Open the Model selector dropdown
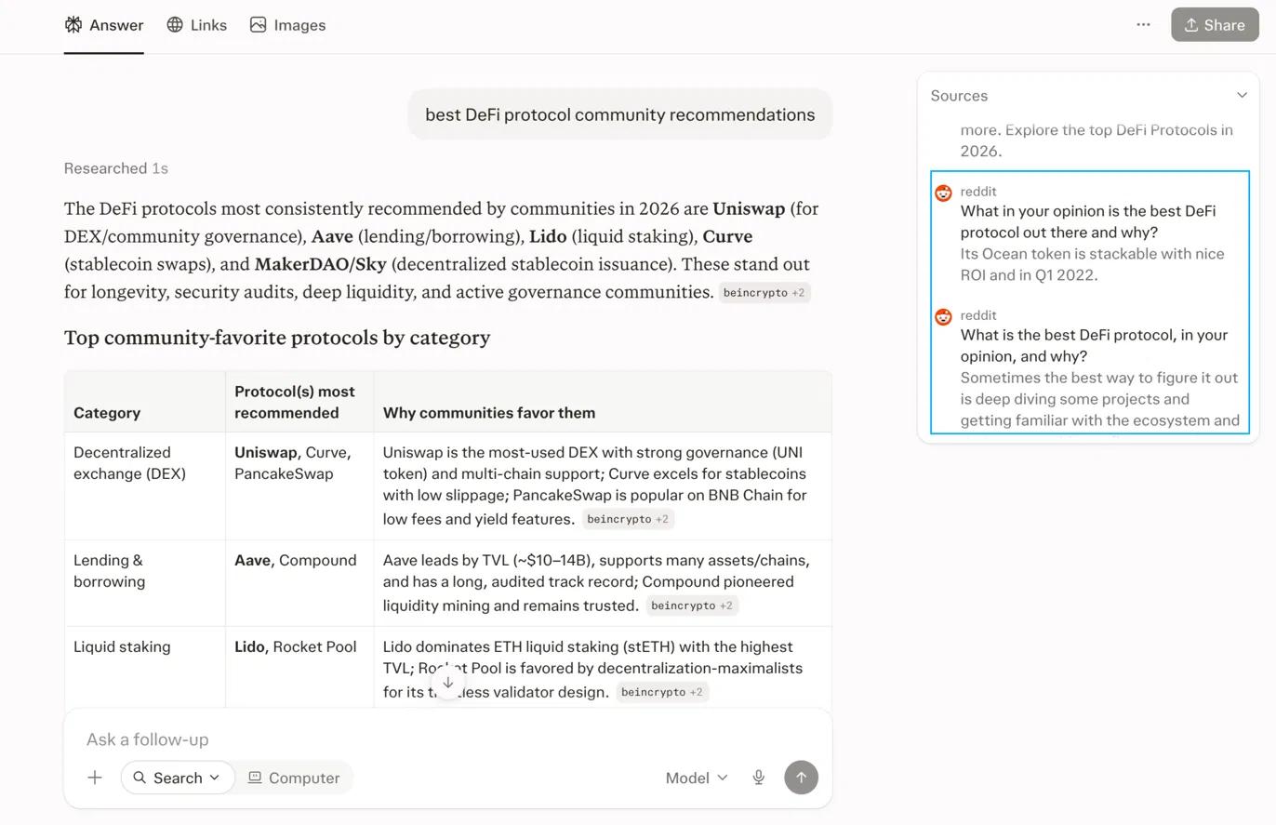The height and width of the screenshot is (825, 1276). (697, 778)
